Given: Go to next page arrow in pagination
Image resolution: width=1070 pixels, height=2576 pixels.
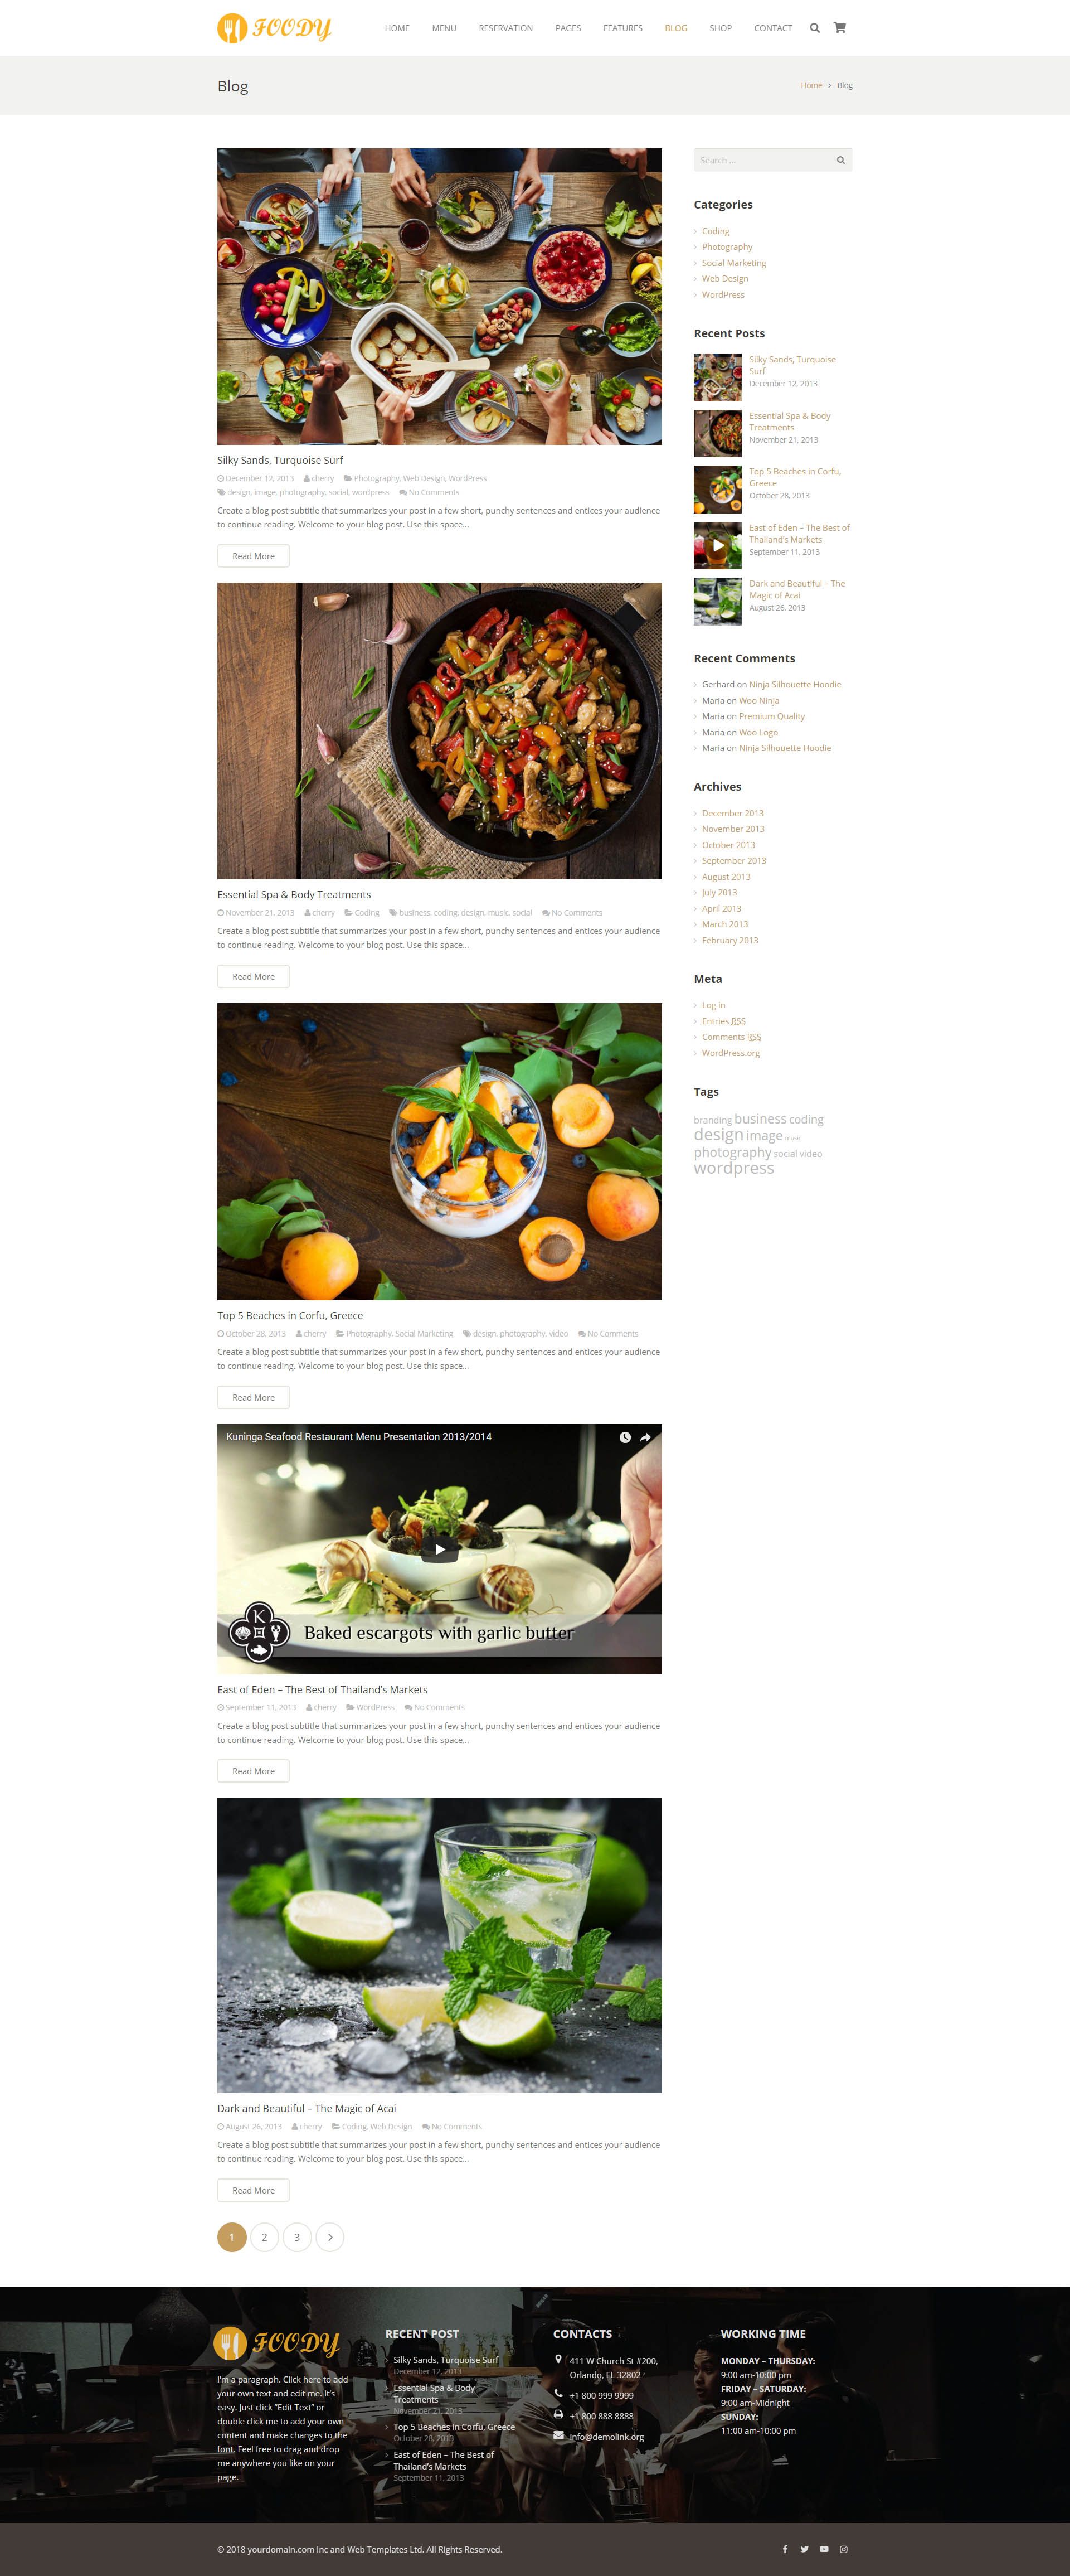Looking at the screenshot, I should [330, 2237].
